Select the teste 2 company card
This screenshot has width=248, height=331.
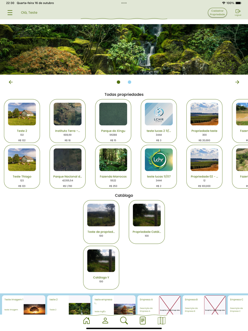69,305
